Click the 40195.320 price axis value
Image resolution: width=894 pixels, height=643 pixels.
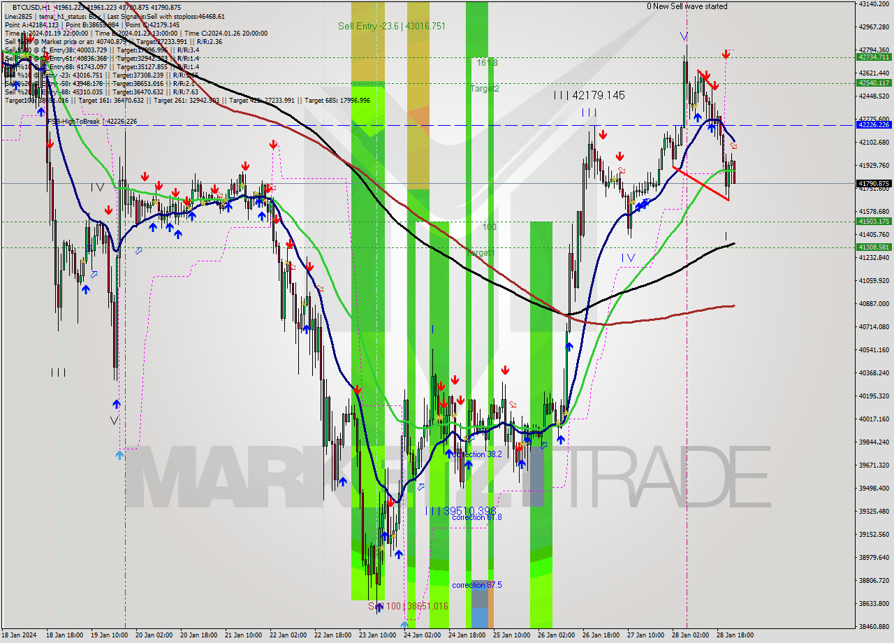[x=874, y=396]
